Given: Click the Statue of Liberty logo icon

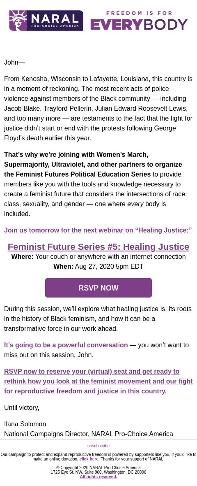Looking at the screenshot, I should 18,21.
